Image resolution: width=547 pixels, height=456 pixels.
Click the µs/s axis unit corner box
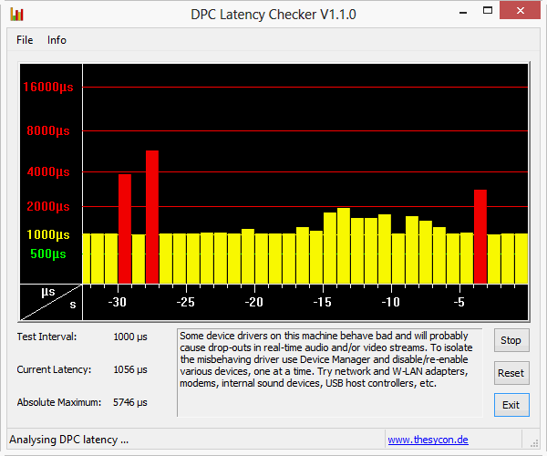51,302
